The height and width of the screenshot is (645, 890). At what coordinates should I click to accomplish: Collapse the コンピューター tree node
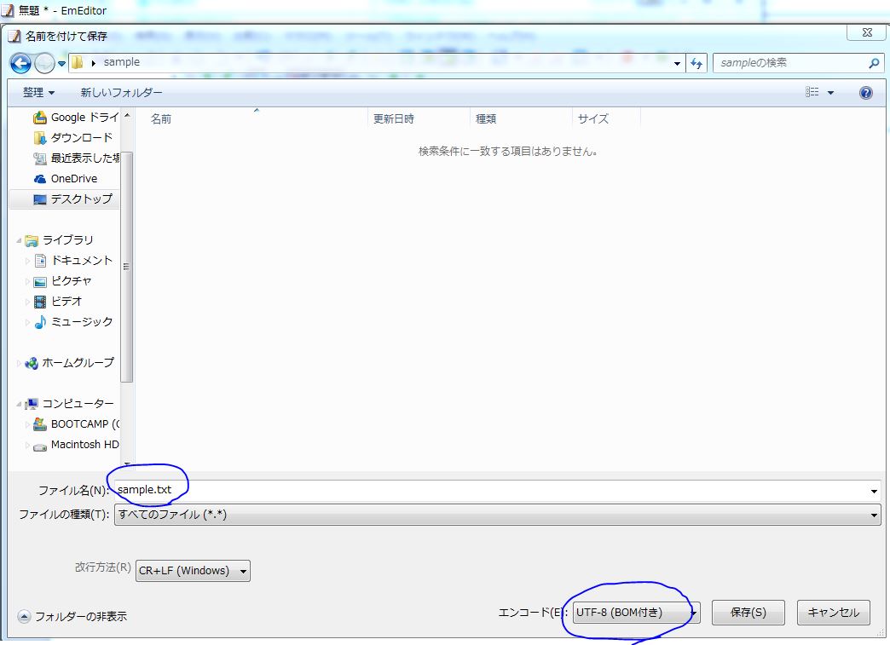click(x=19, y=404)
